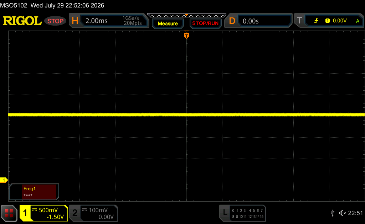Toggle the muted speaker sound icon
365x224 pixels.
pyautogui.click(x=343, y=213)
